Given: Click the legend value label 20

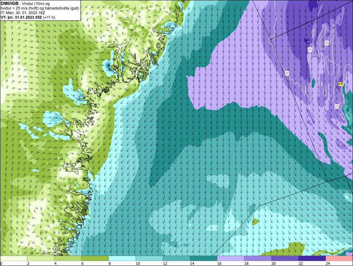Looking at the screenshot, I should pos(274,264).
